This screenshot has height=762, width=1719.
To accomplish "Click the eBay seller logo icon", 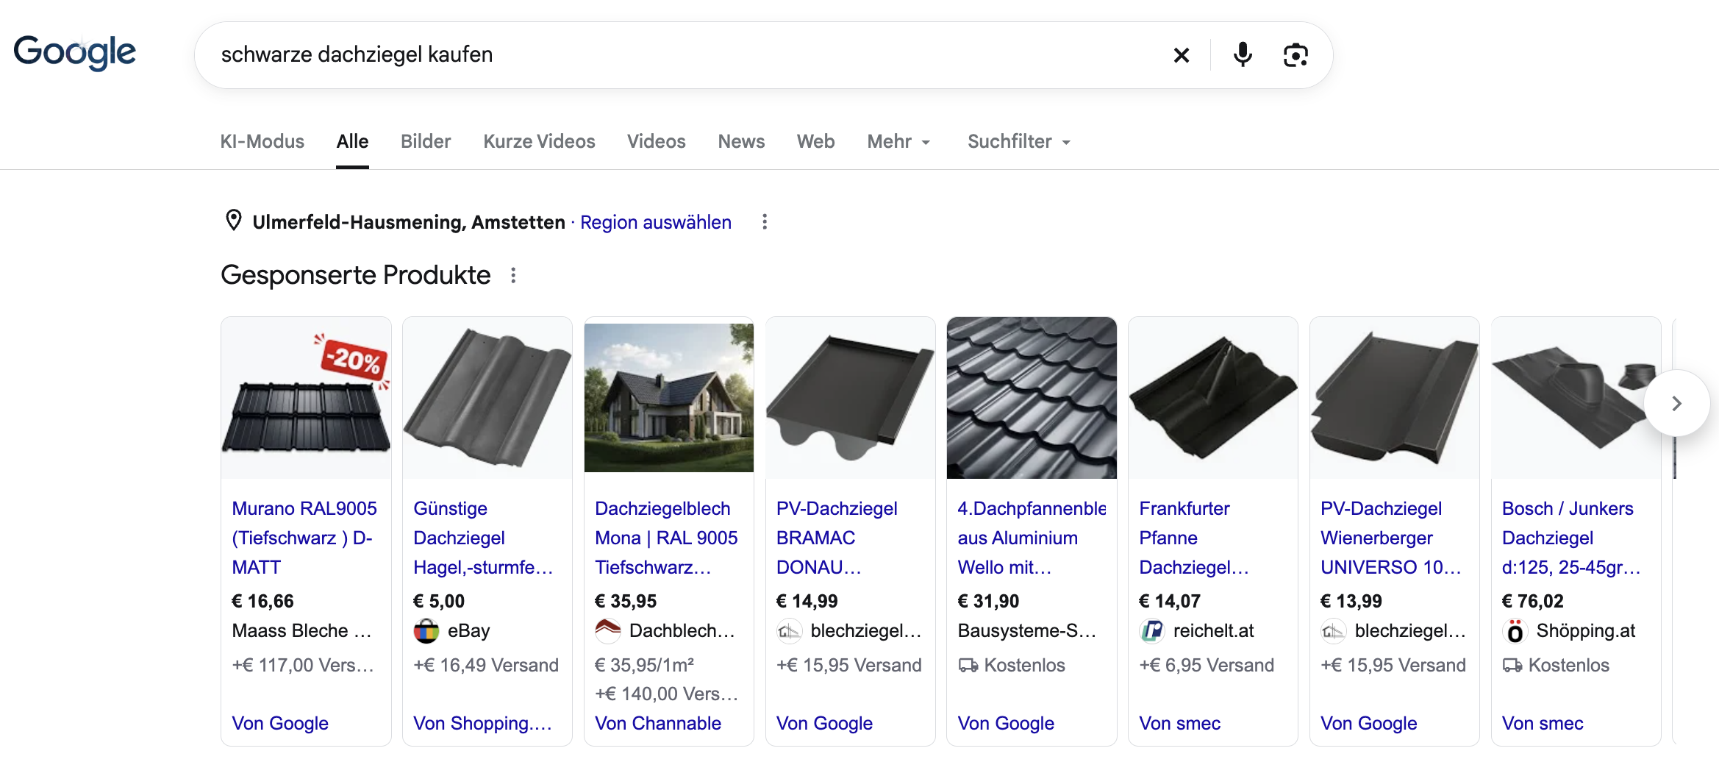I will point(426,631).
